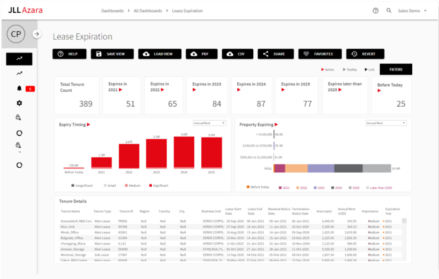Open the help question-mark icon in top bar
The height and width of the screenshot is (279, 439).
click(376, 10)
